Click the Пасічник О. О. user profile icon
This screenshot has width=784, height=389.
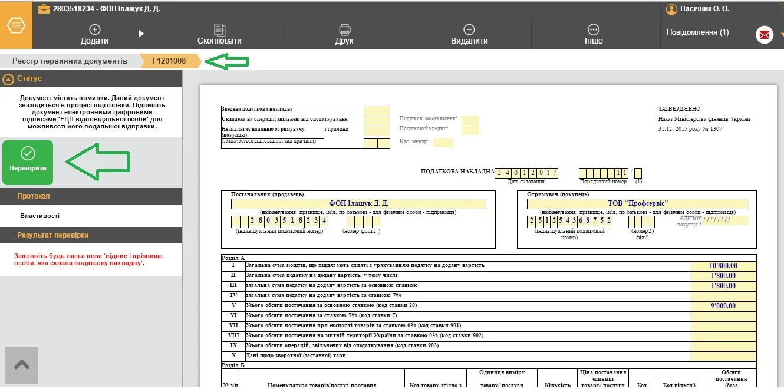[x=671, y=9]
